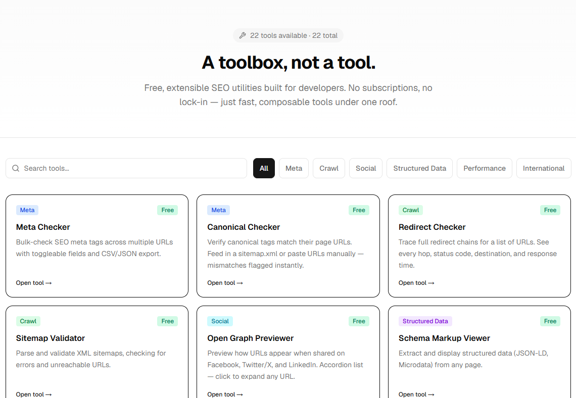
Task: Switch to the Social filter
Action: pos(366,168)
